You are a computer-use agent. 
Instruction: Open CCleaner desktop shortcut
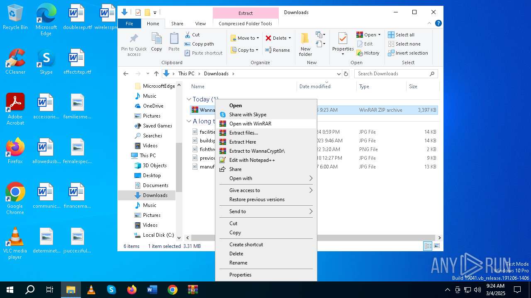(15, 61)
